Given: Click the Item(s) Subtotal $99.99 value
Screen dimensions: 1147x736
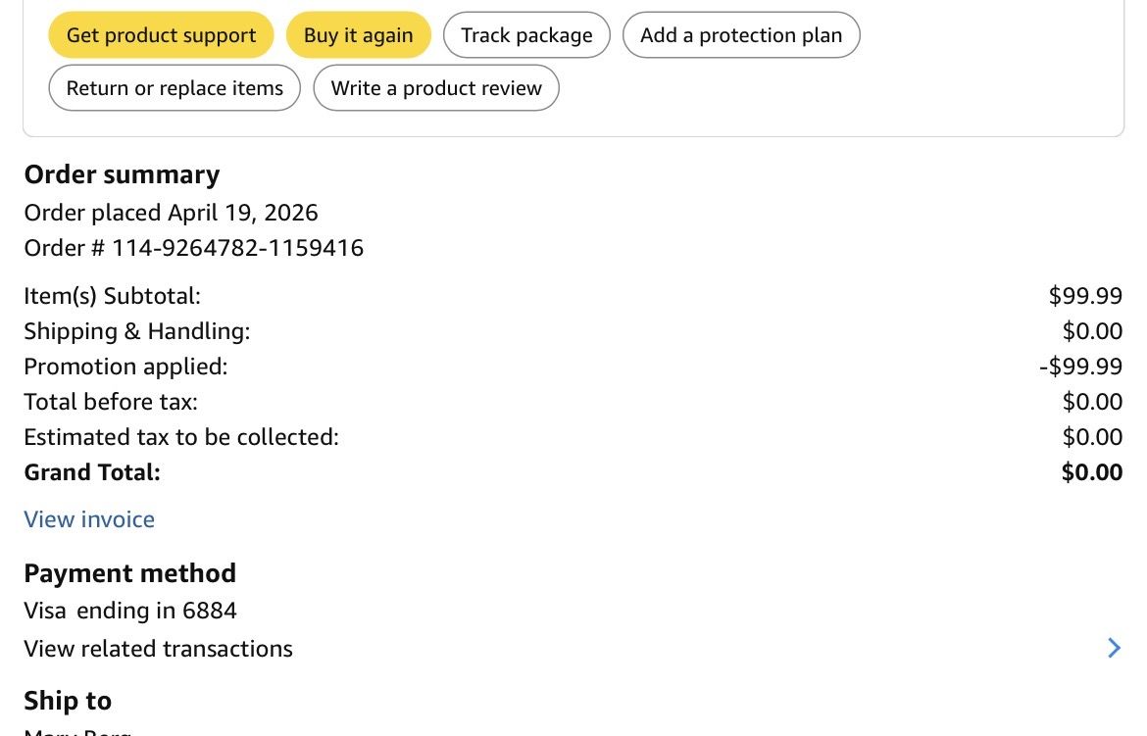Looking at the screenshot, I should click(1085, 296).
